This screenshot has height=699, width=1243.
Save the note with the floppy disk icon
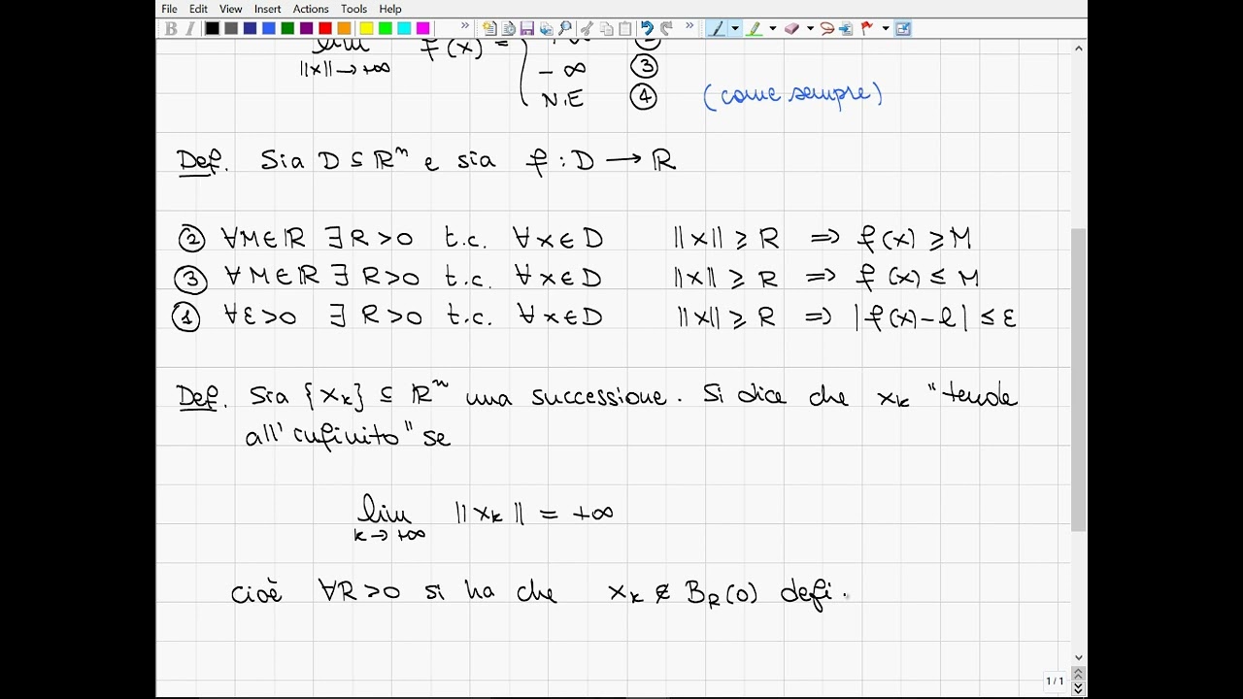point(527,28)
